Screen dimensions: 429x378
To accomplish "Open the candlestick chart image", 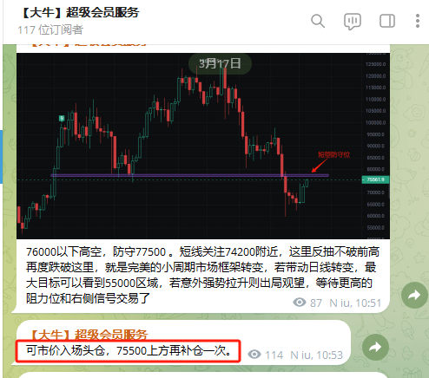I will [x=203, y=146].
